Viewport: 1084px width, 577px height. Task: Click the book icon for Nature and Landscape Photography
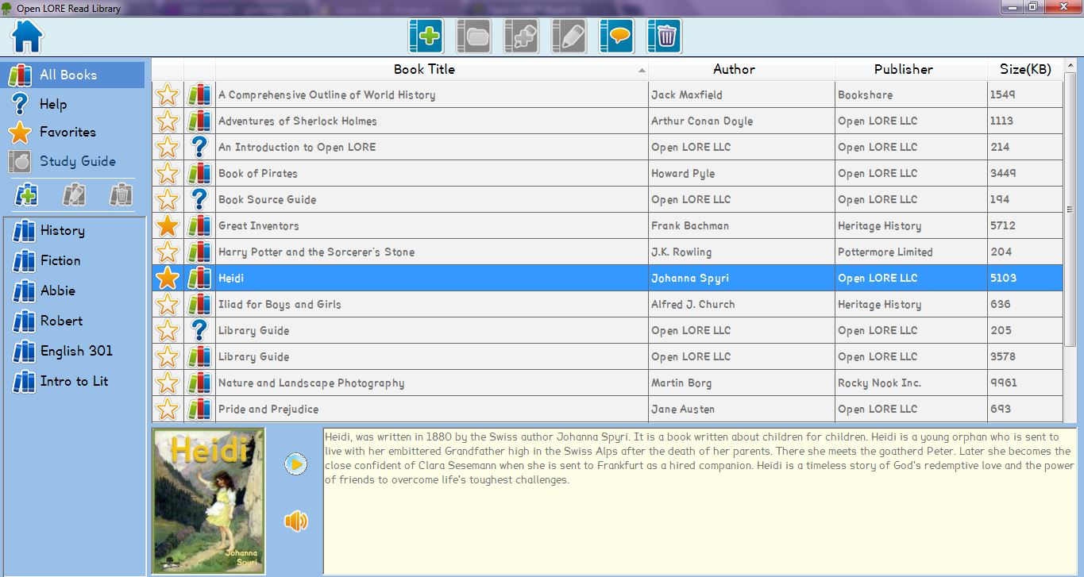click(x=199, y=383)
